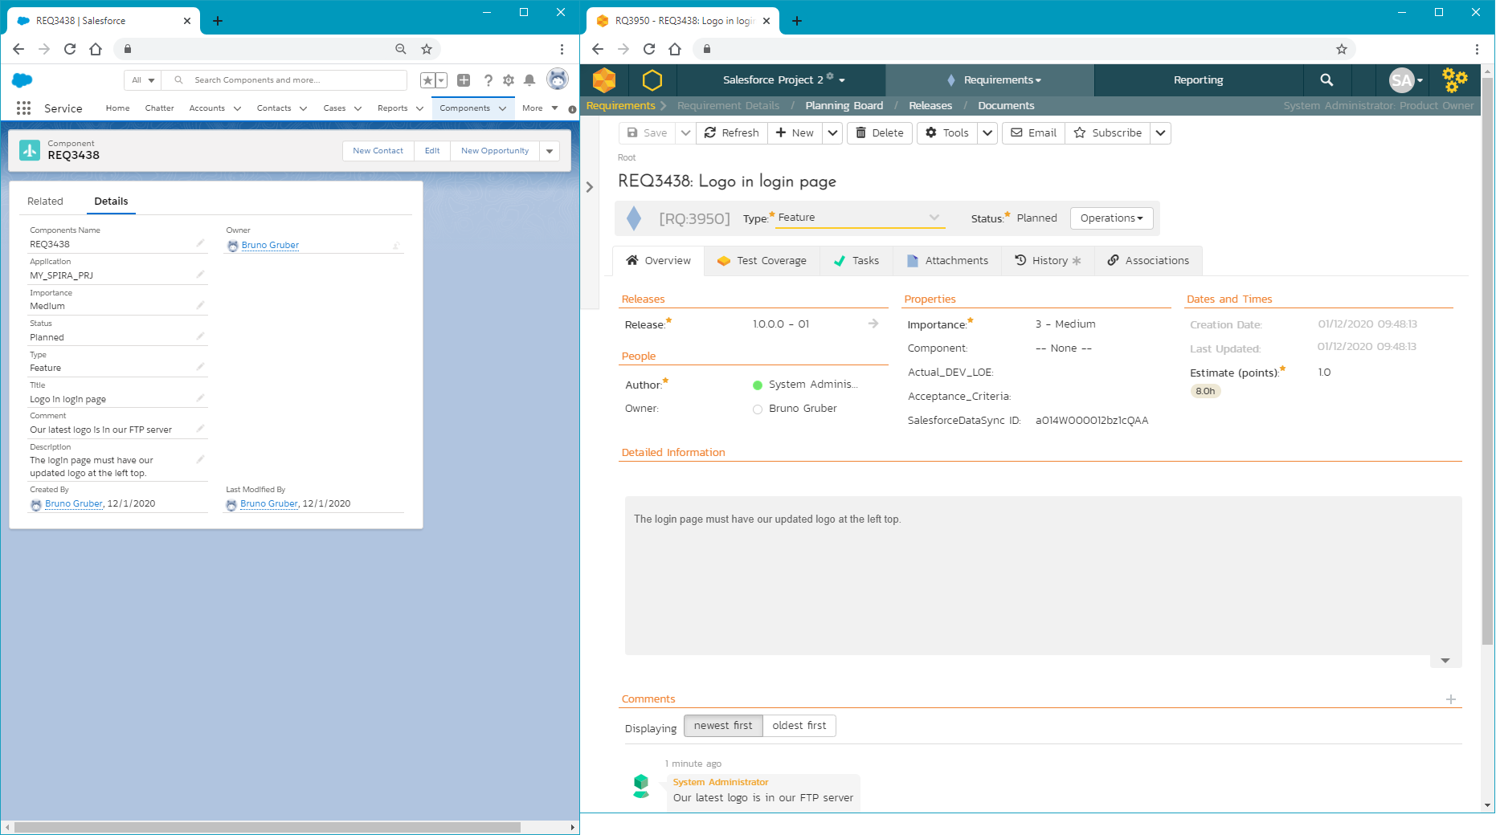Expand the Type Feature dropdown
The width and height of the screenshot is (1496, 835).
coord(934,218)
